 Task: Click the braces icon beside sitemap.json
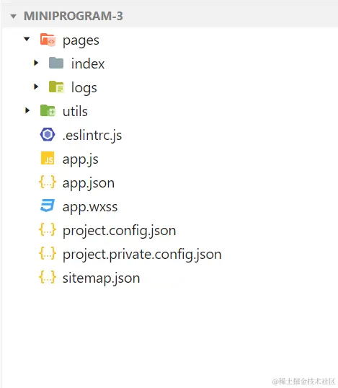[x=48, y=277]
